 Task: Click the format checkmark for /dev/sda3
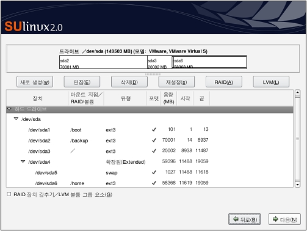click(154, 151)
